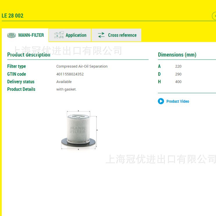Select GTIN code 4011558024352

pos(70,74)
